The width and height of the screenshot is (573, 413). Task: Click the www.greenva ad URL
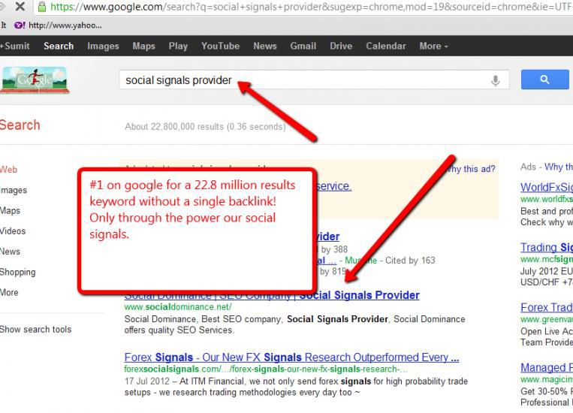(x=547, y=320)
